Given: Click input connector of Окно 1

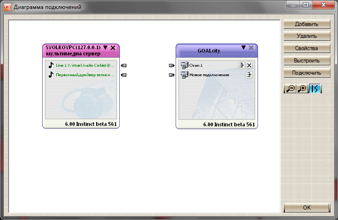Looking at the screenshot, I should [171, 65].
